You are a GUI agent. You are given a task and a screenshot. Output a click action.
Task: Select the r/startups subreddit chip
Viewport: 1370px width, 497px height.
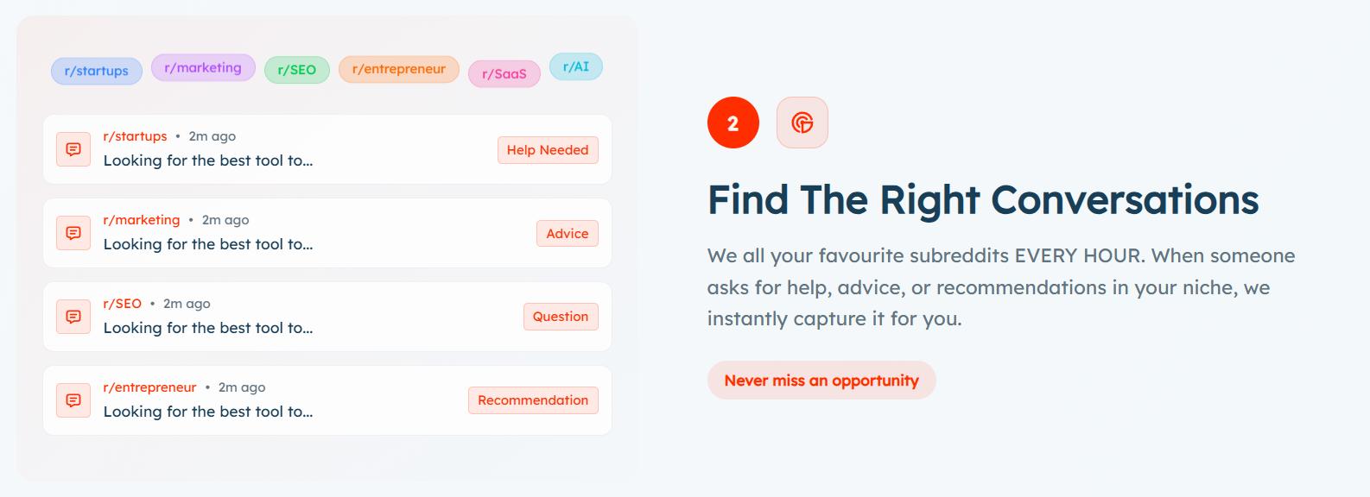point(97,71)
